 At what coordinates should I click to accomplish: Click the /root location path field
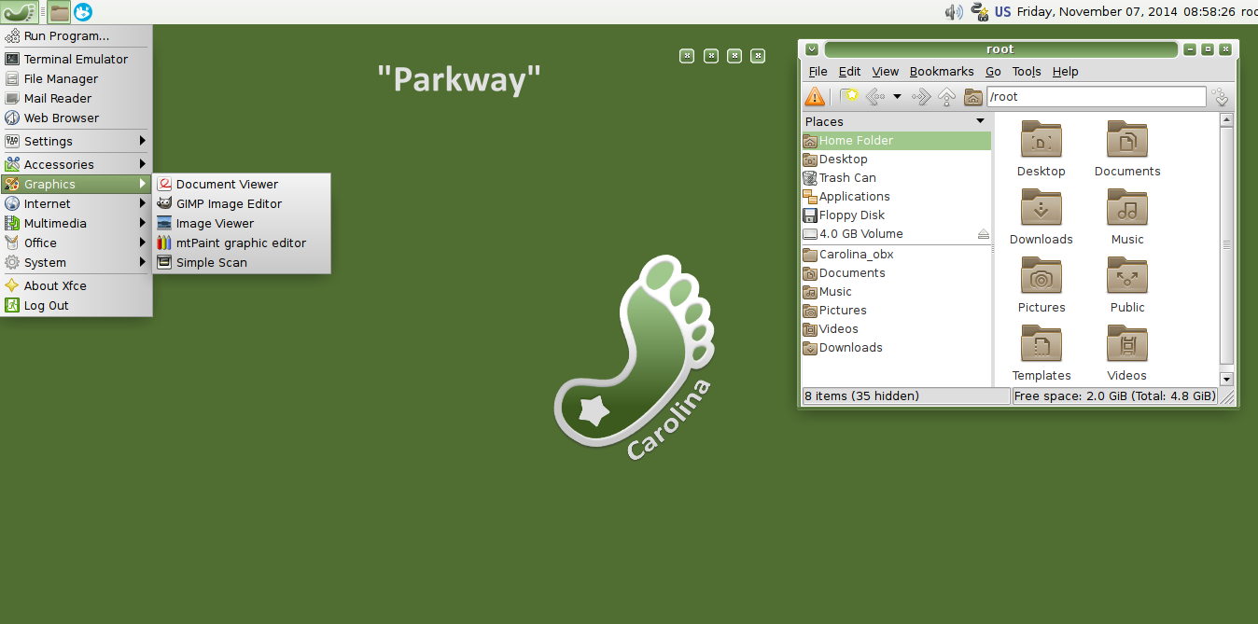[x=1096, y=96]
